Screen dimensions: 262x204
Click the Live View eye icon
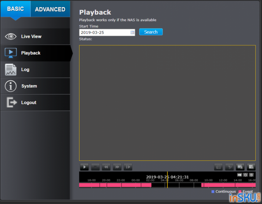click(11, 36)
